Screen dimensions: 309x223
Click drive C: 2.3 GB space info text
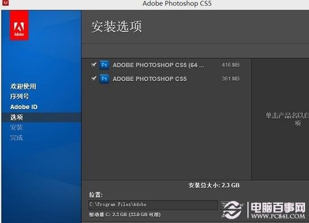(125, 215)
